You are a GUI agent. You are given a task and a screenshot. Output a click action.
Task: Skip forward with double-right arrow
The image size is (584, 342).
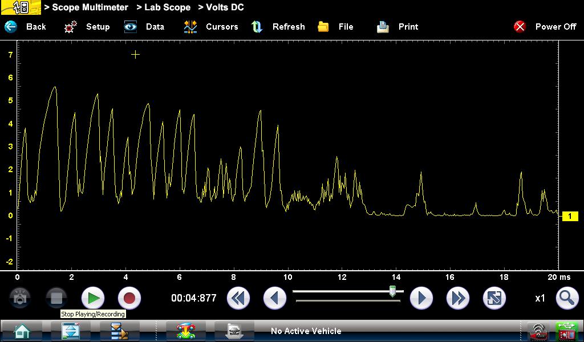[457, 298]
